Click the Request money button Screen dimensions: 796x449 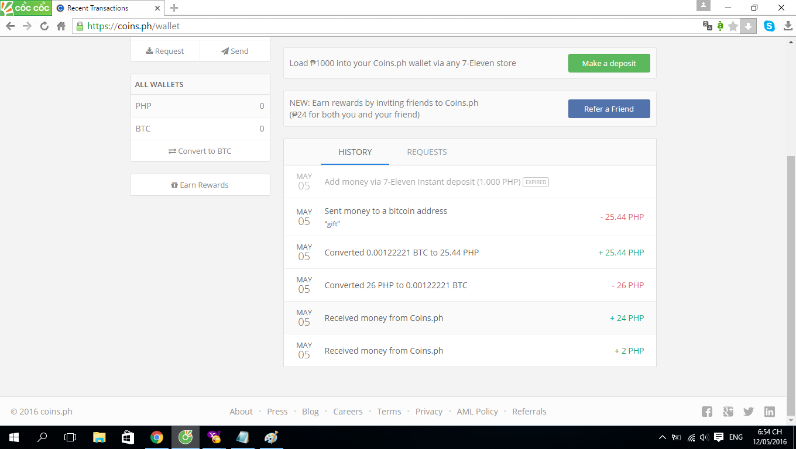point(165,51)
